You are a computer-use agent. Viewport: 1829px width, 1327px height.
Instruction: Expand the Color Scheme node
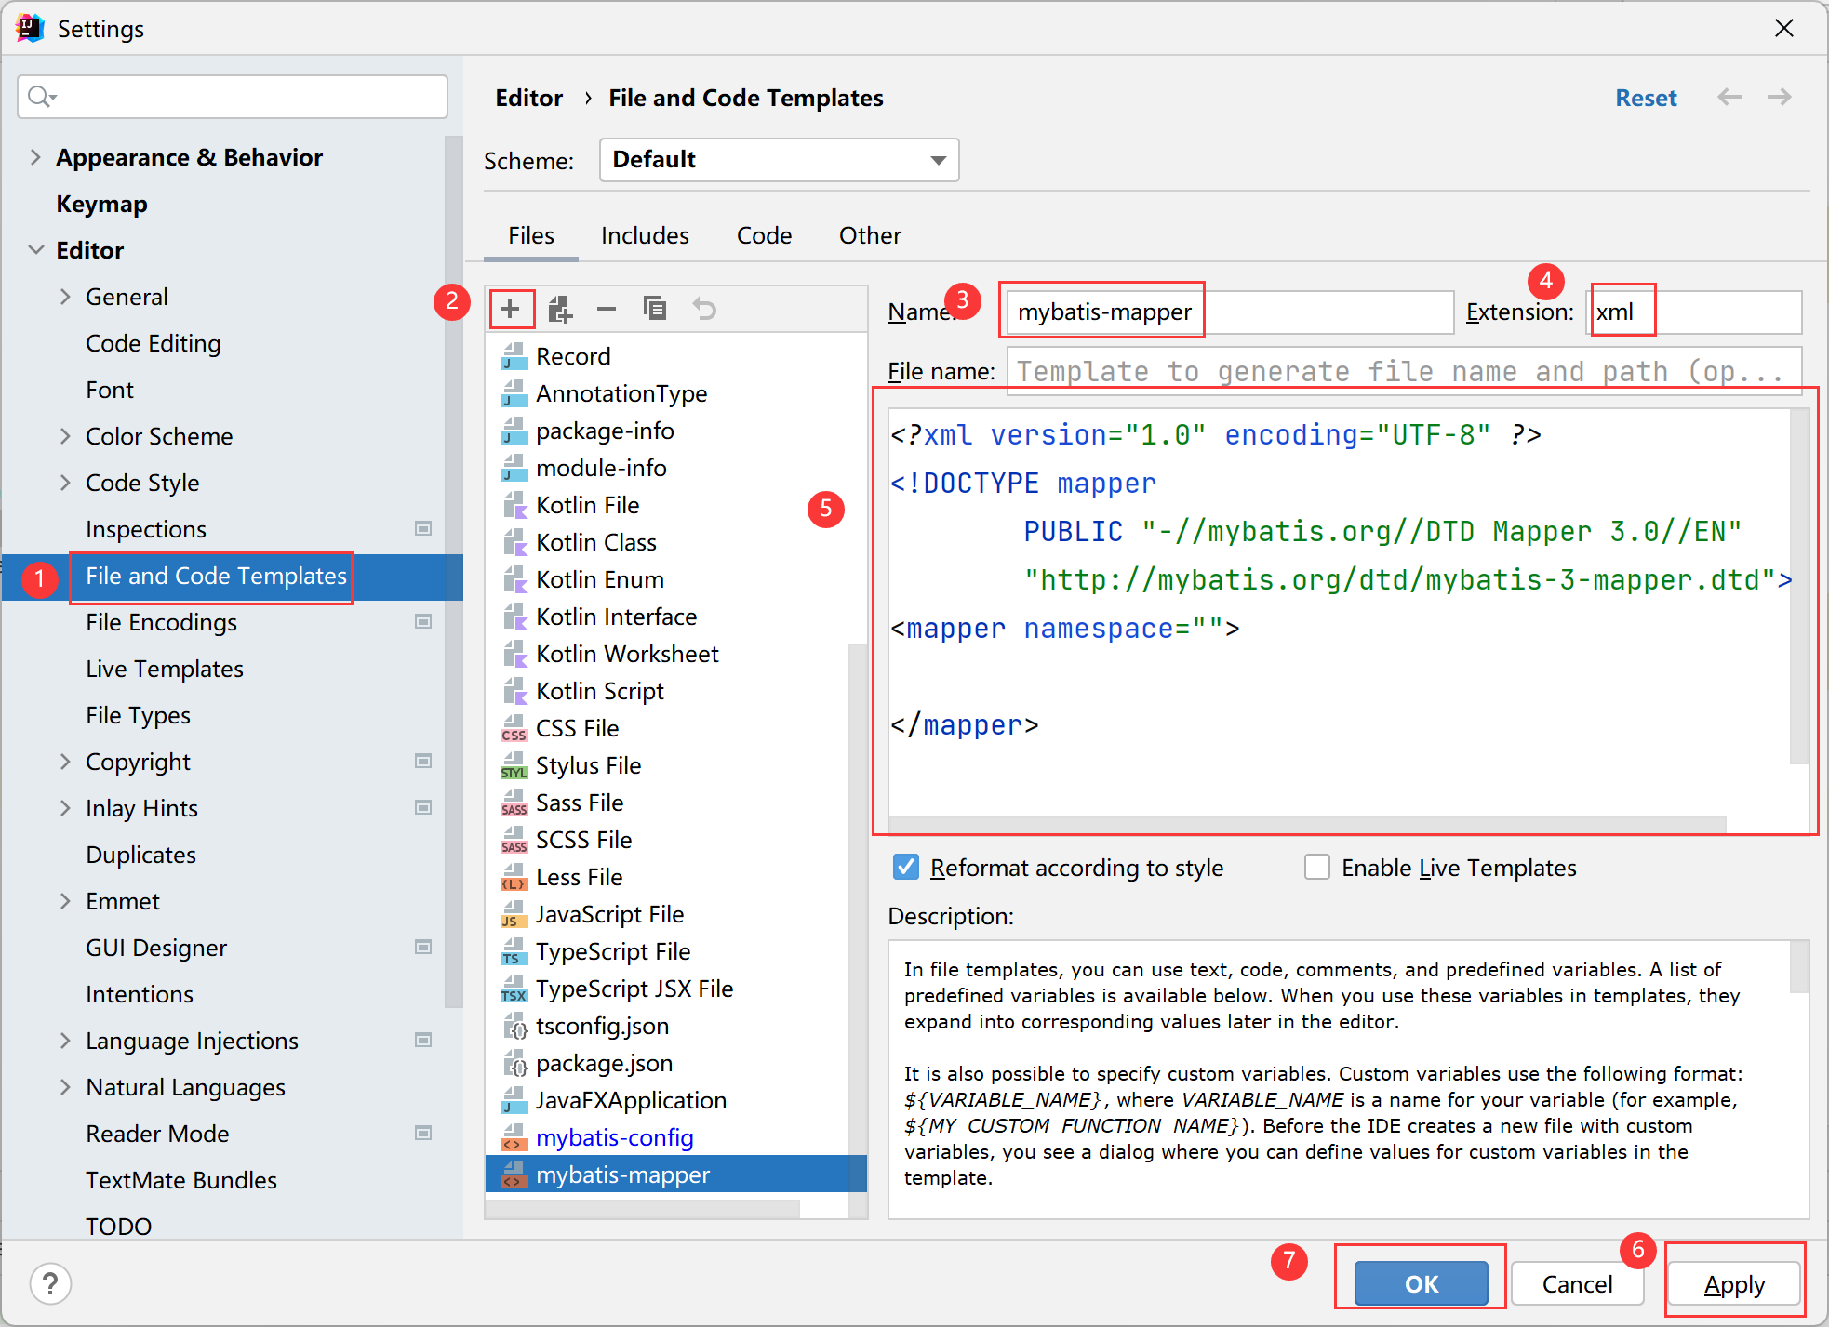[x=65, y=436]
